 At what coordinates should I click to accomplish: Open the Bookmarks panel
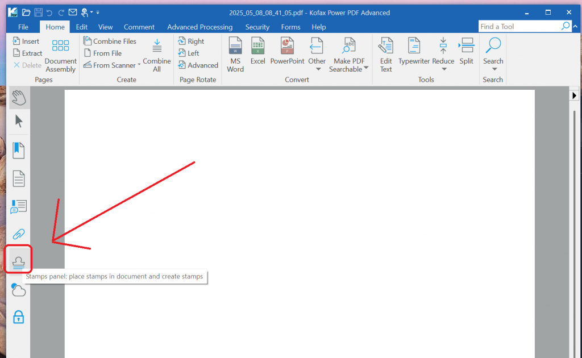click(18, 149)
